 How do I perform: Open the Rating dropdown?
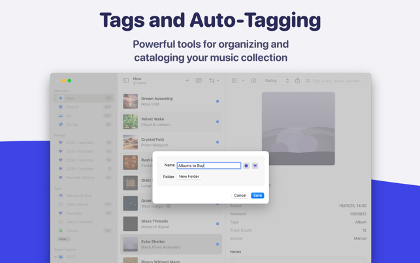tap(277, 80)
